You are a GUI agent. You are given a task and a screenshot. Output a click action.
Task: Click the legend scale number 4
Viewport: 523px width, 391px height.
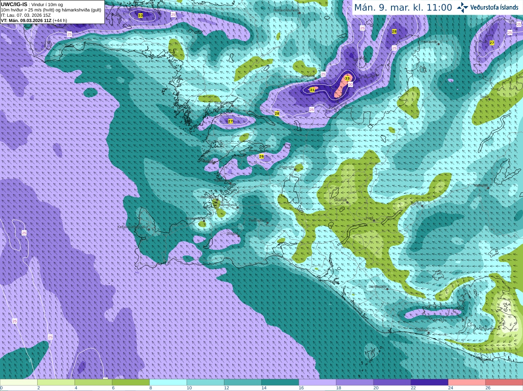click(x=76, y=388)
